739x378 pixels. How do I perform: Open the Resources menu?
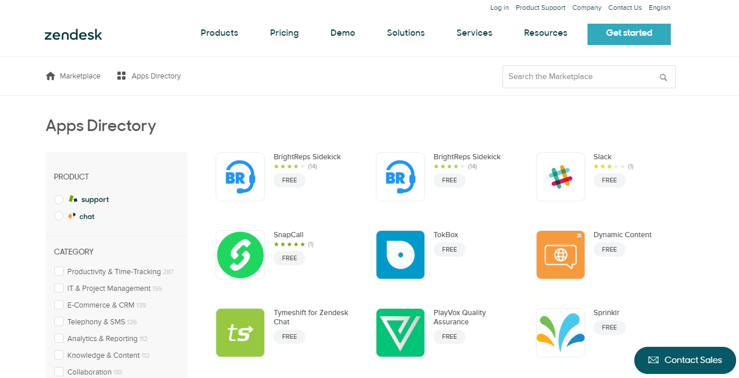click(545, 33)
